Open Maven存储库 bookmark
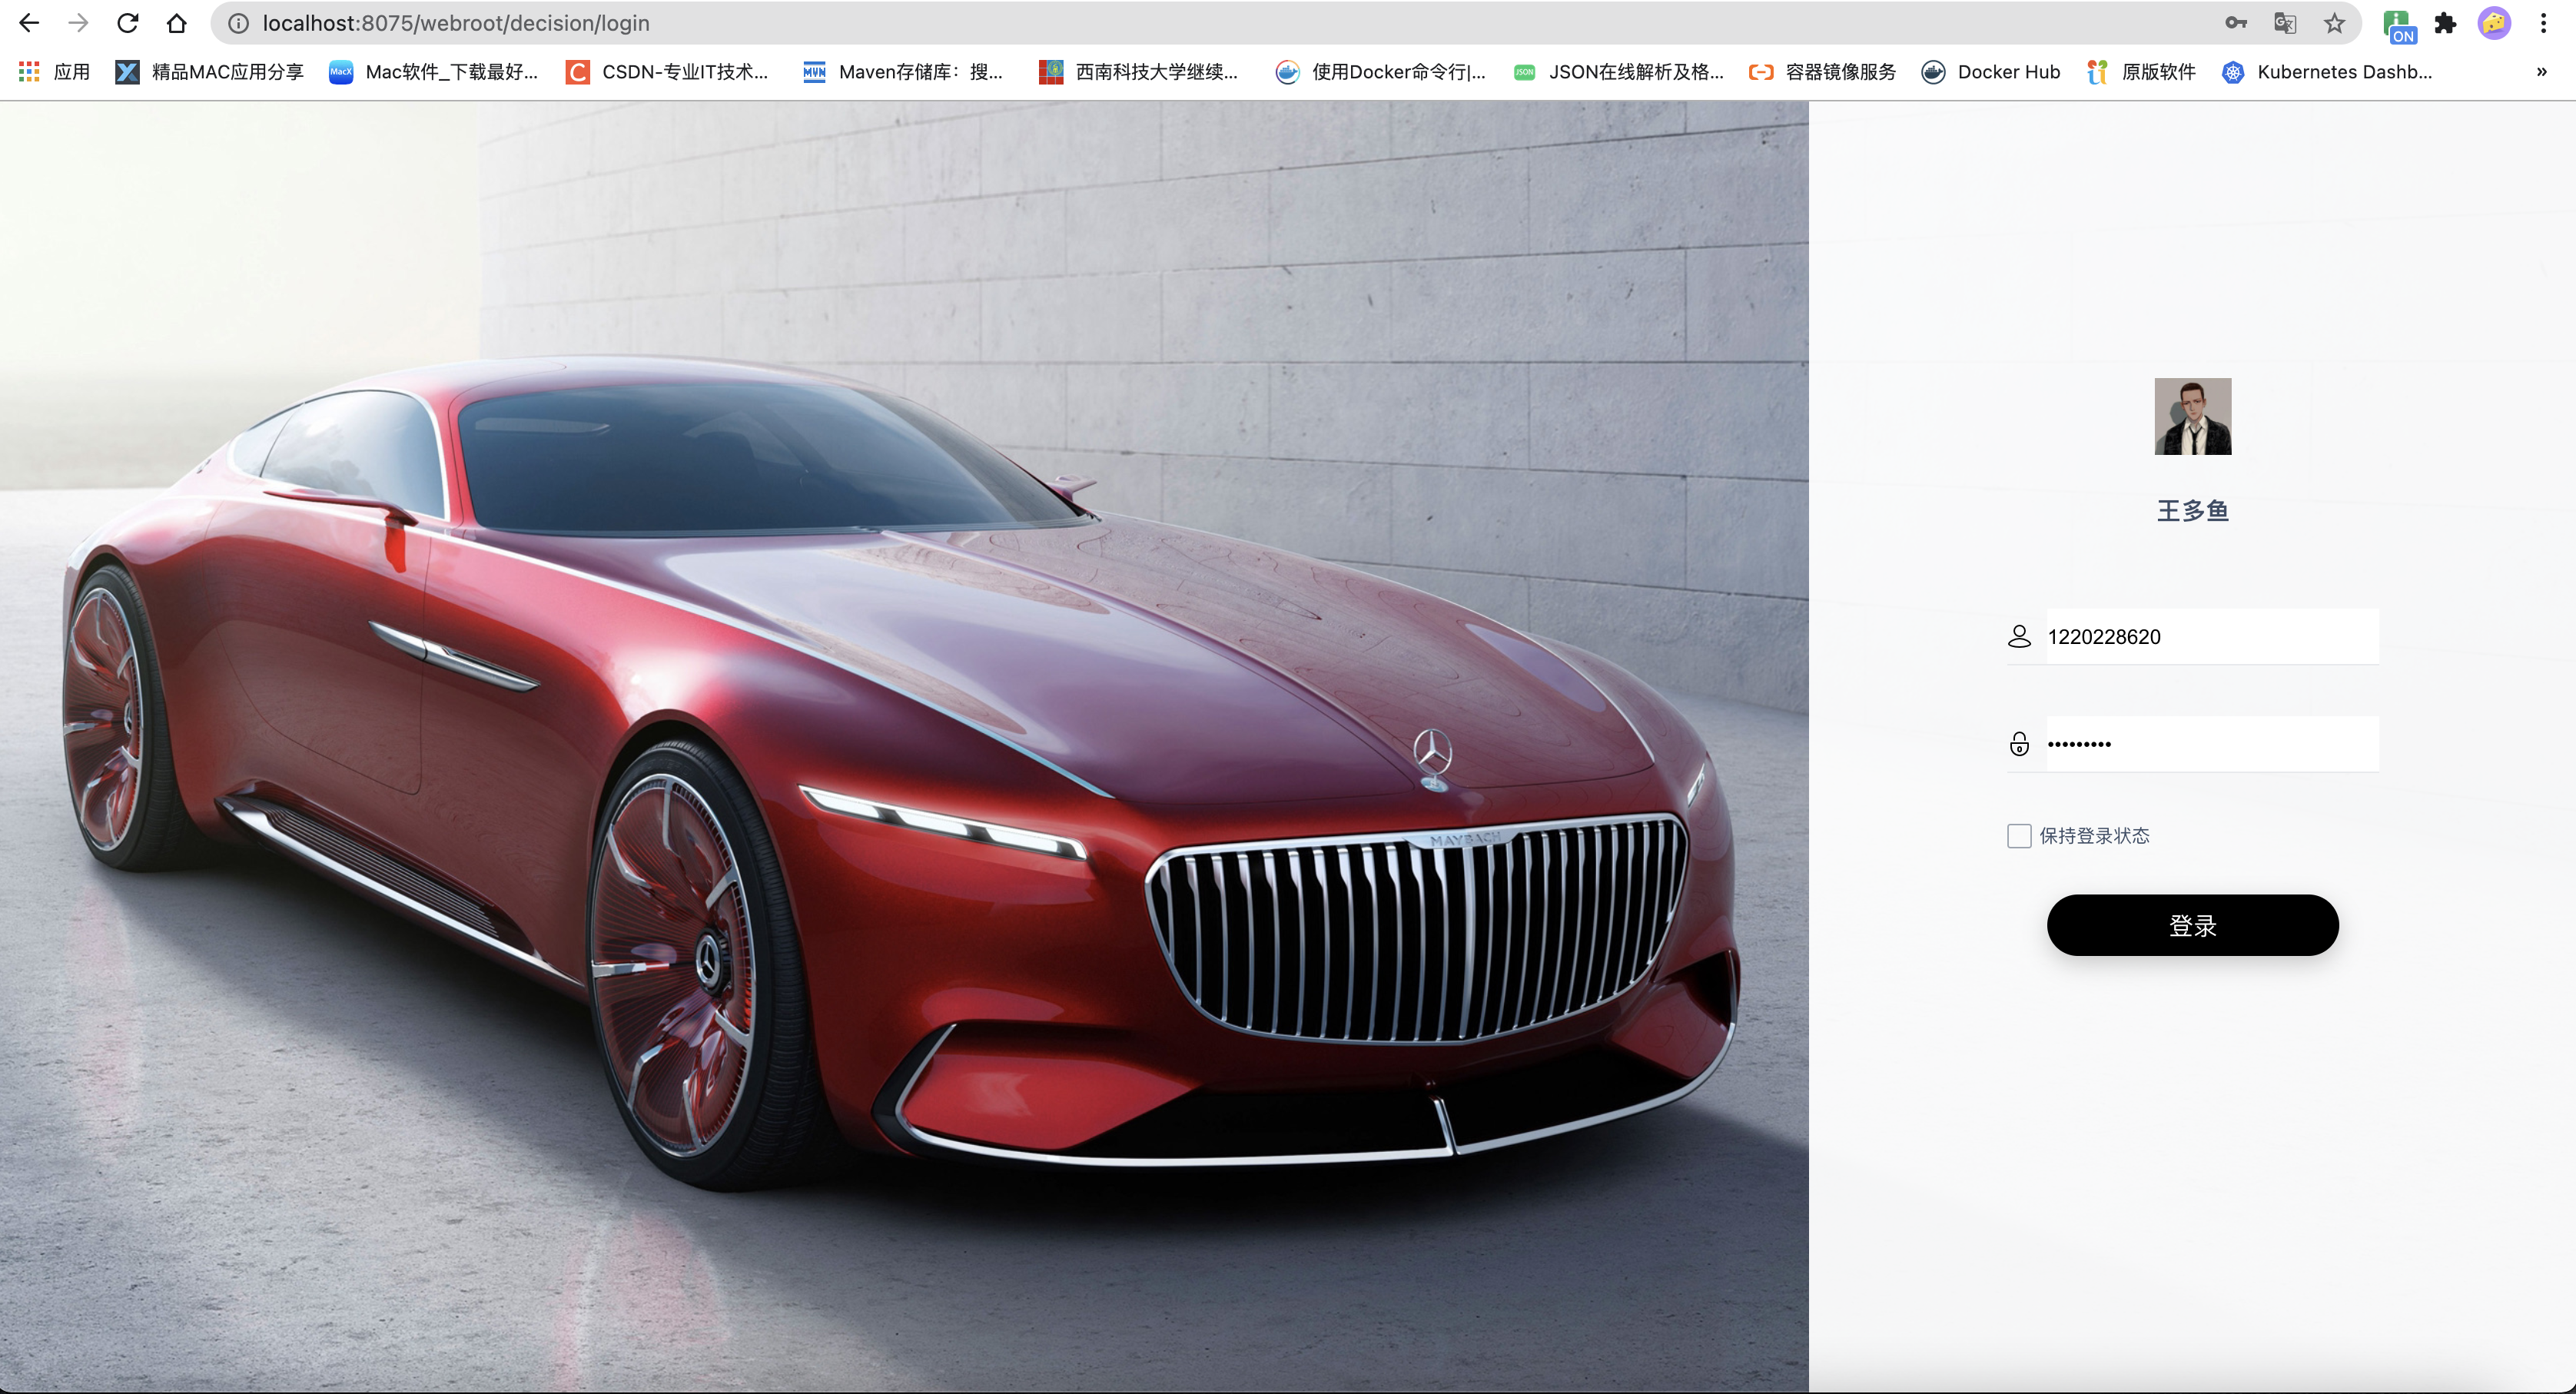This screenshot has height=1394, width=2576. tap(903, 72)
